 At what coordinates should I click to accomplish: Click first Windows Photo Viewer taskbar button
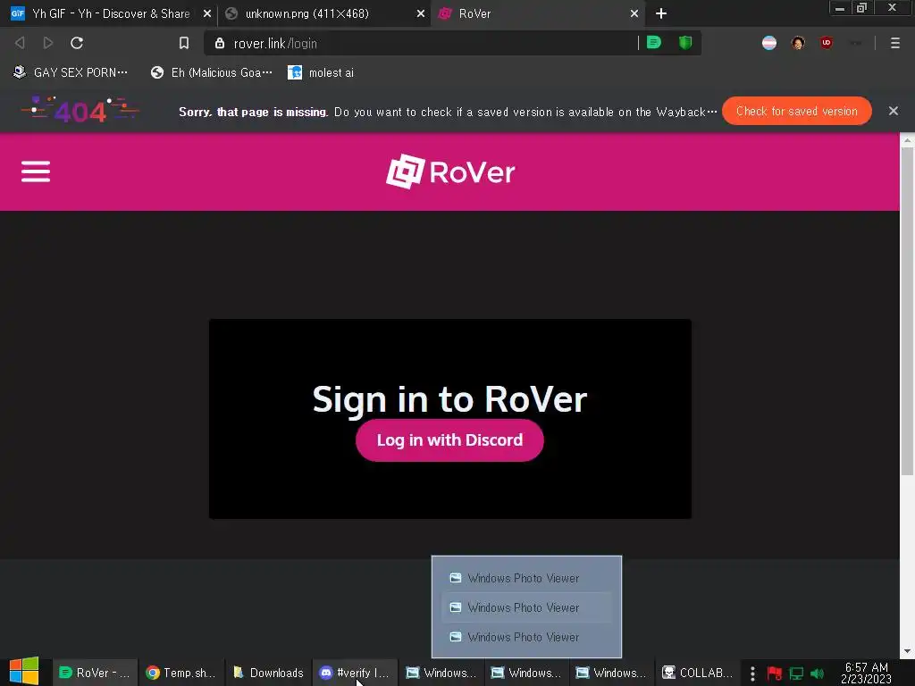441,673
